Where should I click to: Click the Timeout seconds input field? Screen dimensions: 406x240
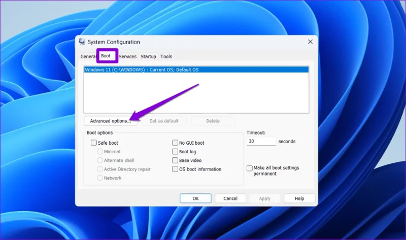tap(261, 141)
